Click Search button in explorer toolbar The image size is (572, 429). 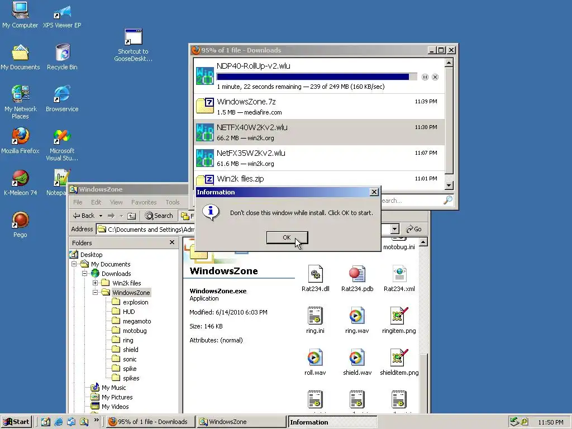tap(159, 216)
